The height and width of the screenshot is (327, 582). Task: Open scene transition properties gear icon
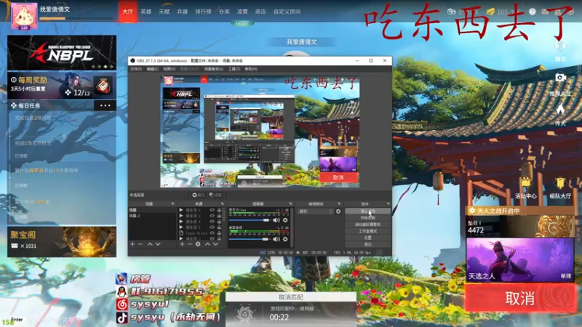click(x=338, y=211)
